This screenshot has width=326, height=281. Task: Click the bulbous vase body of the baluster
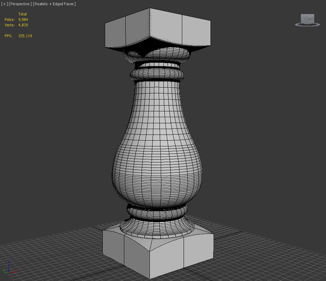tap(157, 146)
